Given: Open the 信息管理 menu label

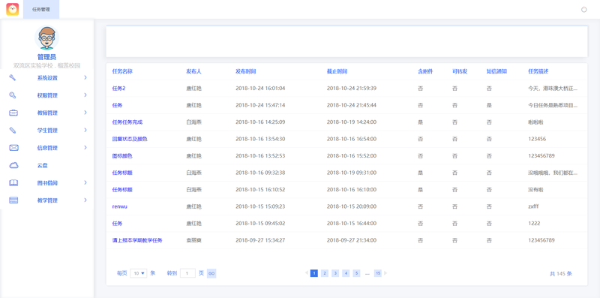Looking at the screenshot, I should (x=47, y=148).
